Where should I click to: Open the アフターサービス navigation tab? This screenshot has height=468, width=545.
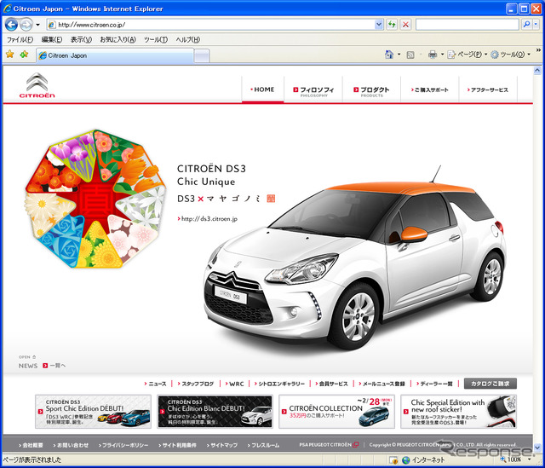(488, 90)
